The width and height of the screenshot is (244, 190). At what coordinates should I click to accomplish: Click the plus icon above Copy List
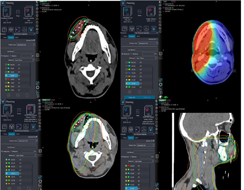point(129,92)
